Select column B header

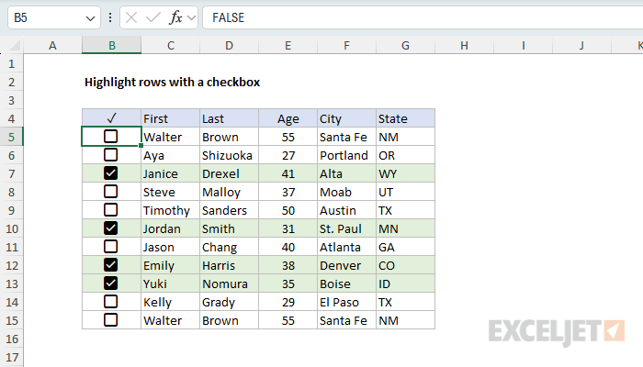(111, 45)
